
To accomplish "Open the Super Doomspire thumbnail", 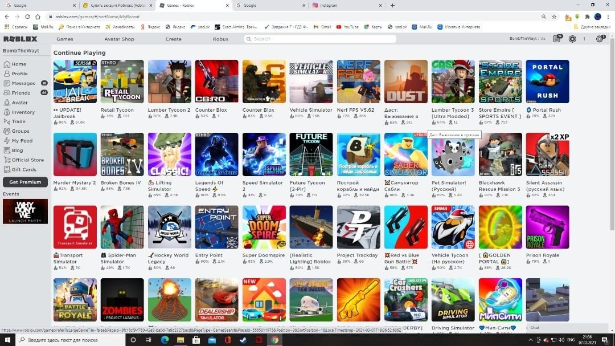I will click(x=264, y=227).
